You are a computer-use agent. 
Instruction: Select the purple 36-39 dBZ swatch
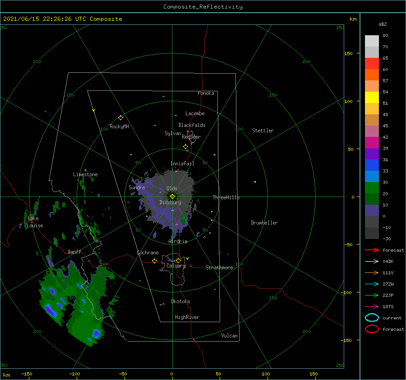[x=372, y=154]
